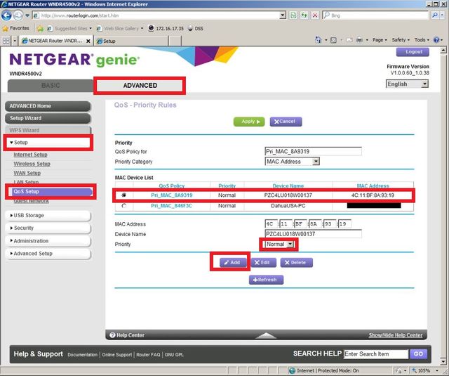449x376 pixels.
Task: Open the Page menu dropdown
Action: 380,40
